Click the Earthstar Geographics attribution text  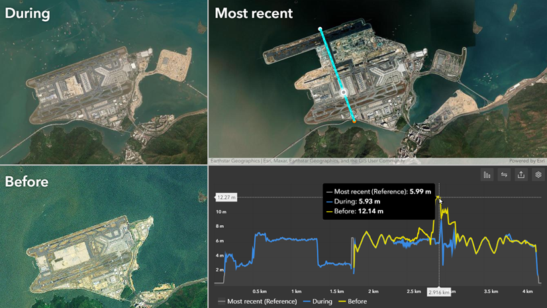click(307, 161)
